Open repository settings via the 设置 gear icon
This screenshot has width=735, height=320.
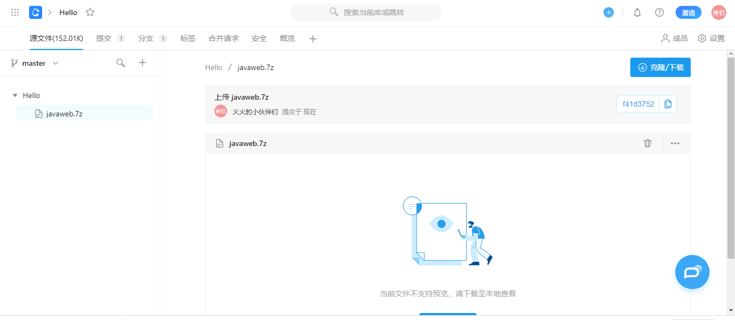(702, 38)
